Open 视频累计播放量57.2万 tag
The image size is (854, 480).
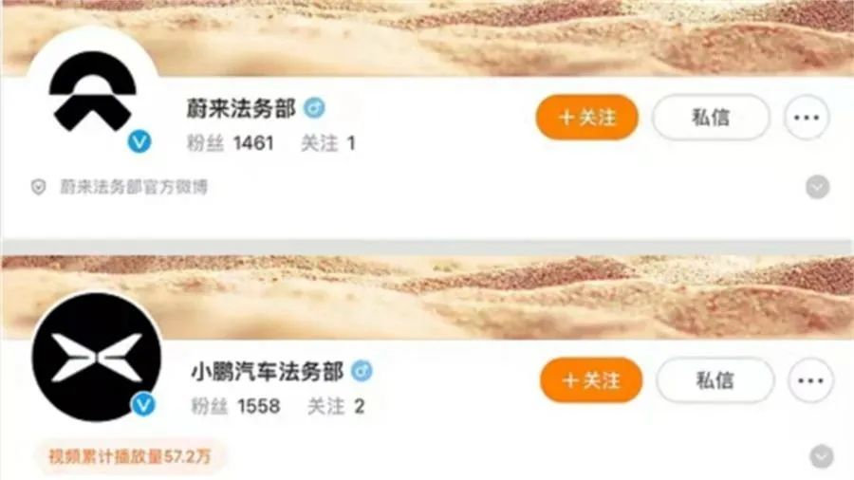pos(130,456)
